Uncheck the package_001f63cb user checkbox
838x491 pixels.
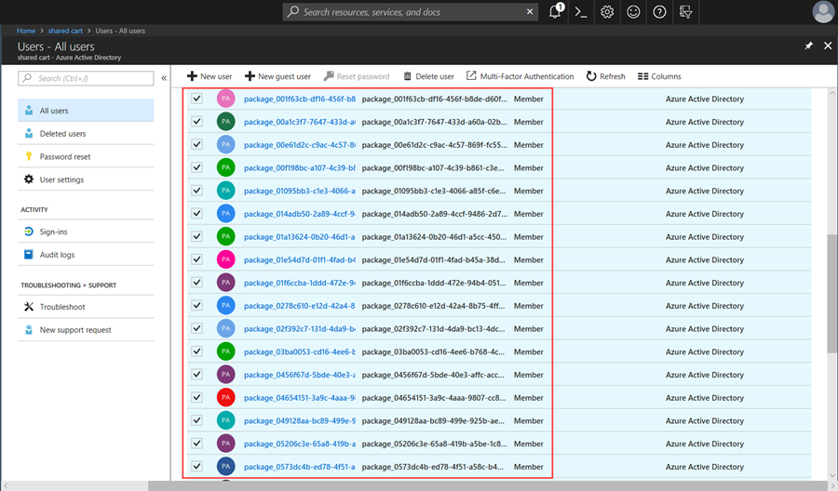pos(196,99)
